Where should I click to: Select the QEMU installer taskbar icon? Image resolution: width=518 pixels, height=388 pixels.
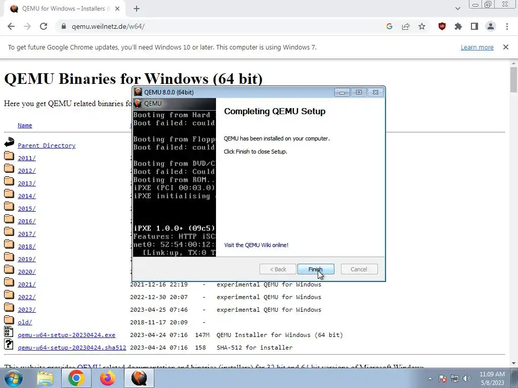(x=139, y=378)
